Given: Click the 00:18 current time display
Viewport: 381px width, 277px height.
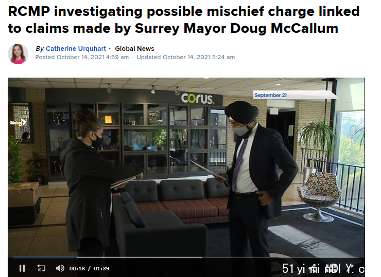Looking at the screenshot, I should coord(77,268).
